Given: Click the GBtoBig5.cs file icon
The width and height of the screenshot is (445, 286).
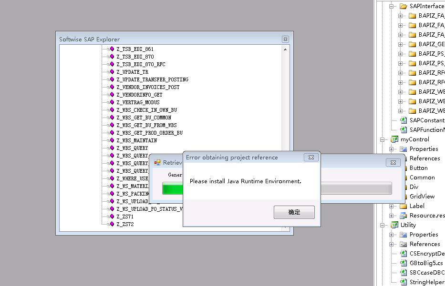Looking at the screenshot, I should tap(404, 263).
